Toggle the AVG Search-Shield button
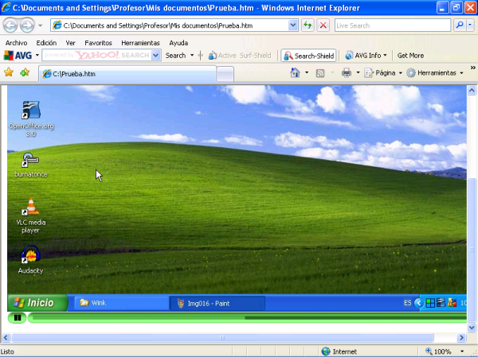 pyautogui.click(x=309, y=56)
